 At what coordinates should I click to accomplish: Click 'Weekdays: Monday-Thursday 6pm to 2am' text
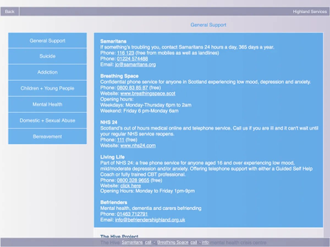pyautogui.click(x=146, y=105)
